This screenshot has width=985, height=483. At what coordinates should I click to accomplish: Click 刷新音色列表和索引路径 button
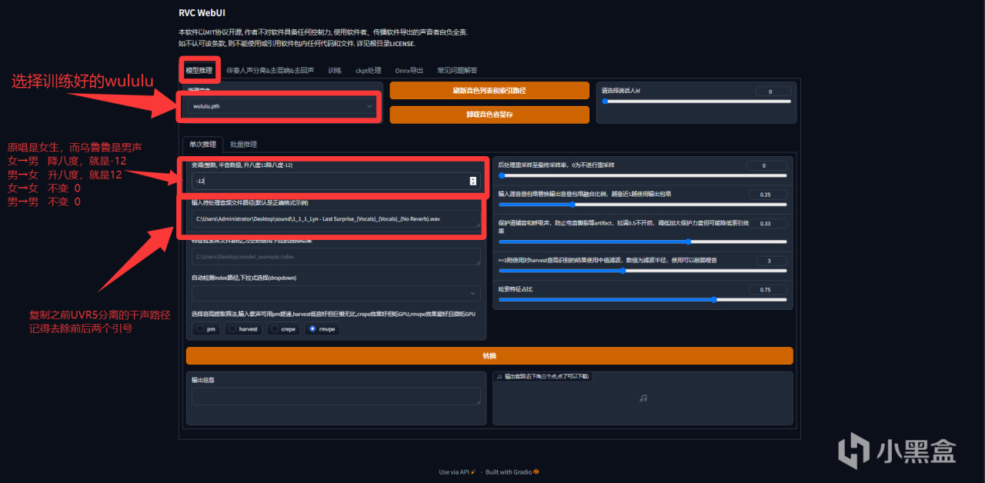pos(489,91)
